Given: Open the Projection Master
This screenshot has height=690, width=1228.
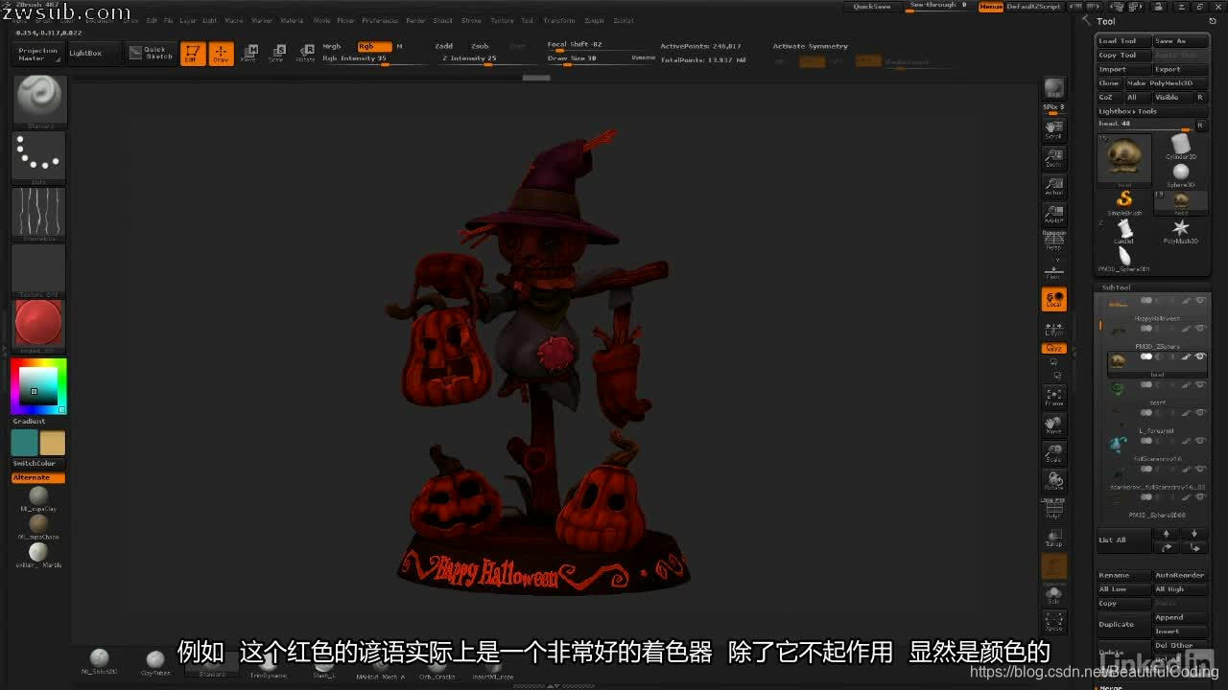Looking at the screenshot, I should click(38, 54).
